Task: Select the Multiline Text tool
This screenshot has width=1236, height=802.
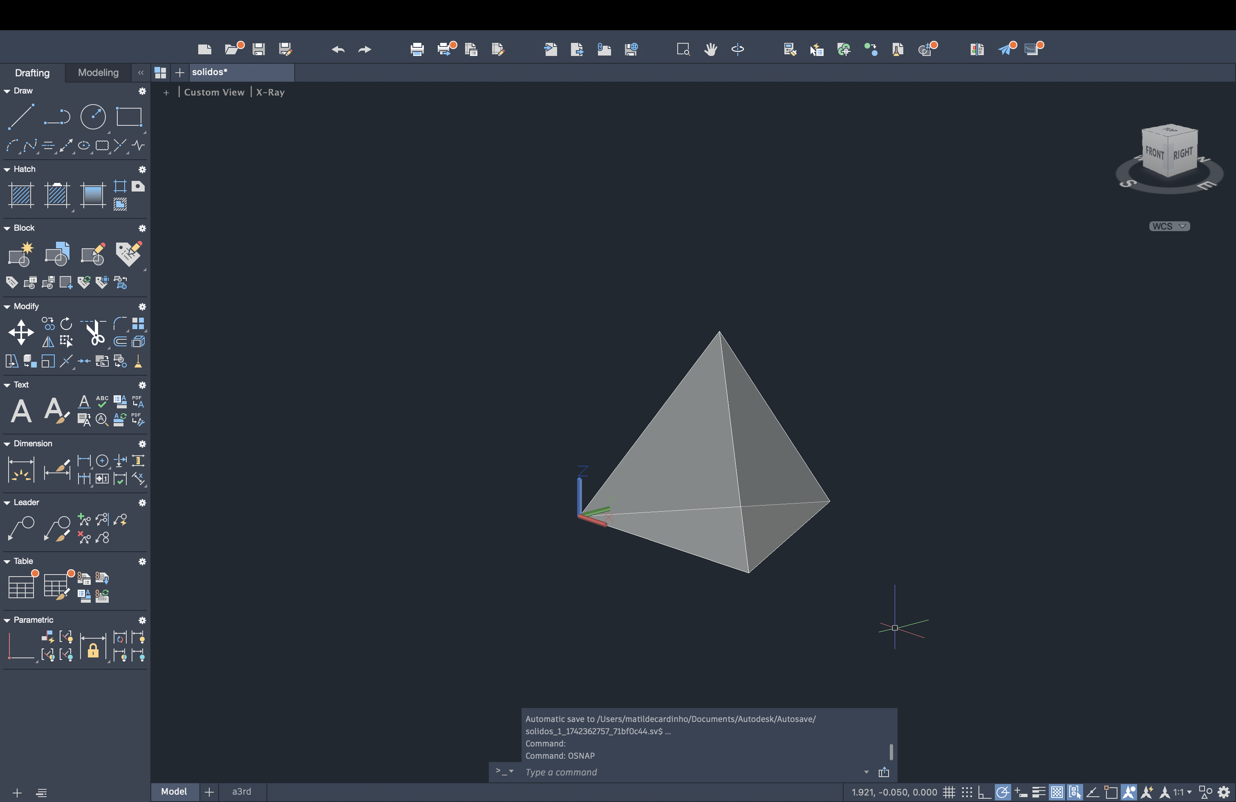Action: pyautogui.click(x=21, y=411)
